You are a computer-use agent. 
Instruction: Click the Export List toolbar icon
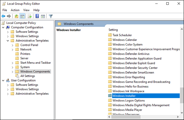pos(30,16)
